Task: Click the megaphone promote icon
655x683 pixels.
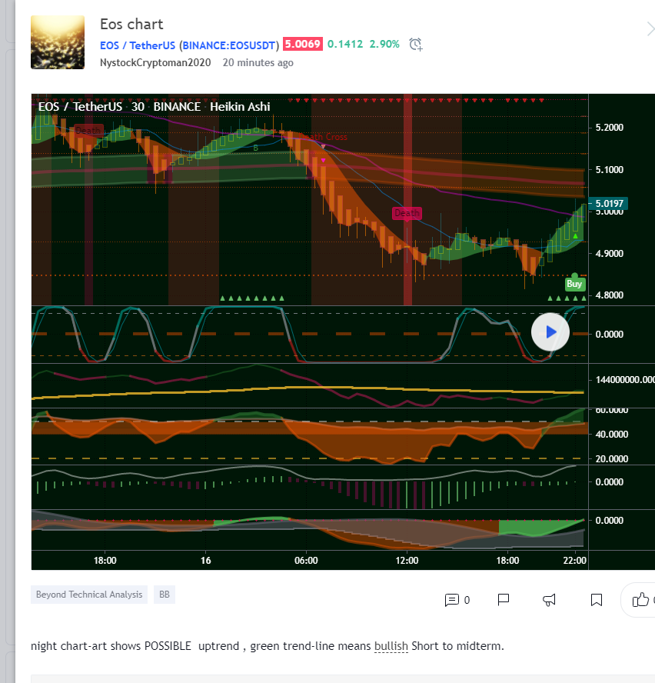Action: tap(550, 599)
